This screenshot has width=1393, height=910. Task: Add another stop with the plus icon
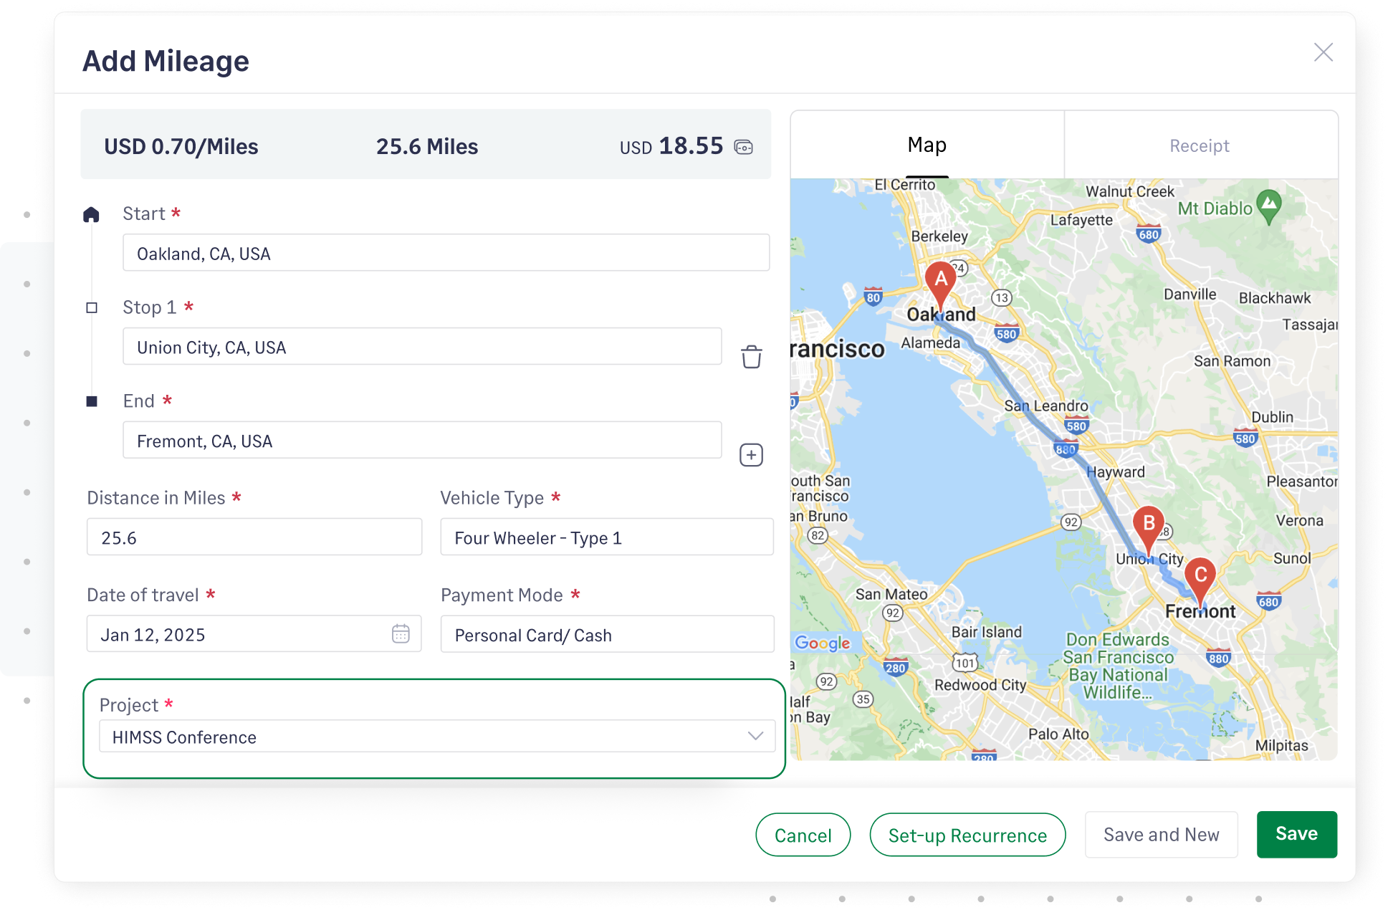click(x=750, y=454)
